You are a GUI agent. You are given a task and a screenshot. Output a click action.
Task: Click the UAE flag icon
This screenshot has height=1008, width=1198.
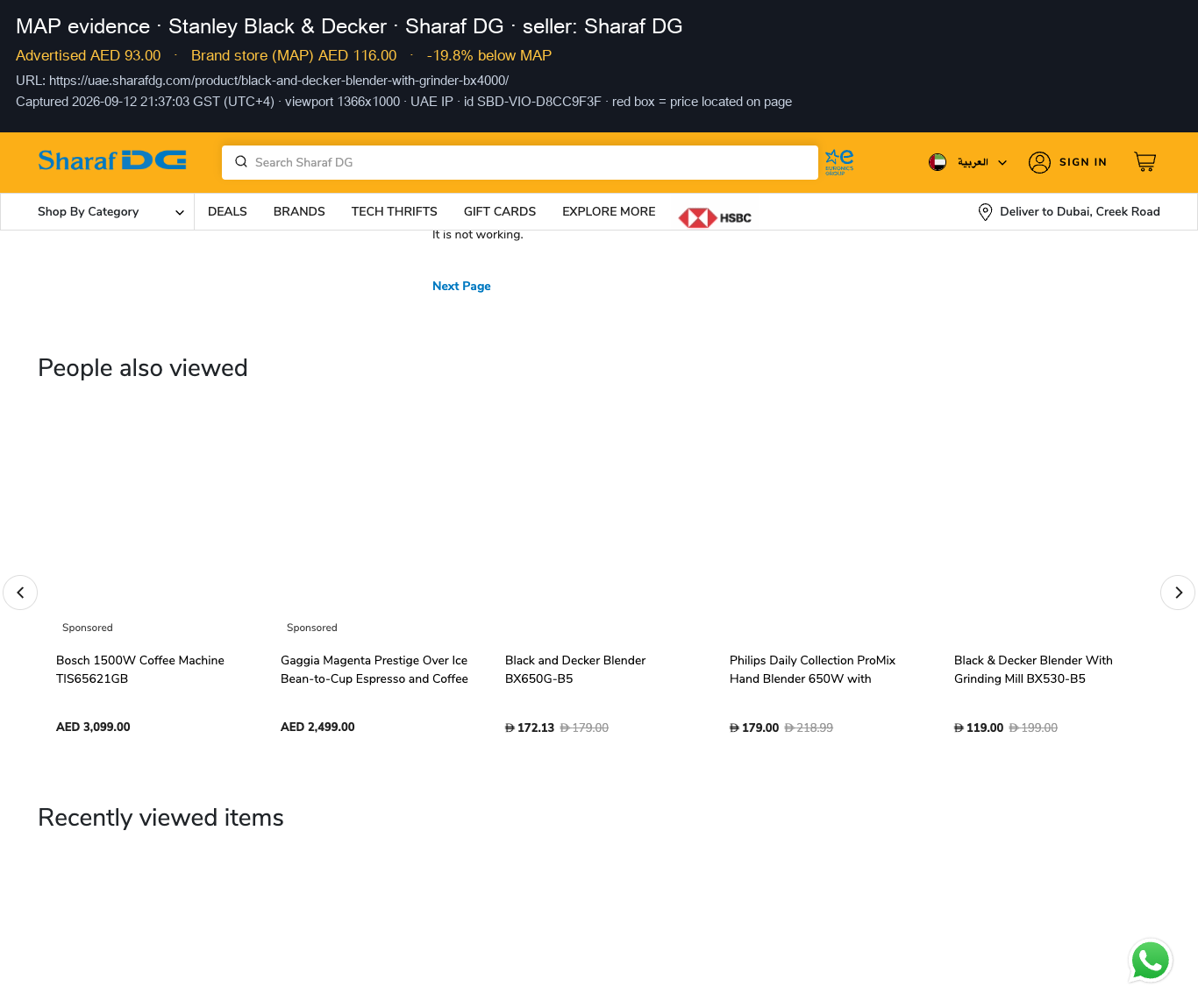pos(938,162)
